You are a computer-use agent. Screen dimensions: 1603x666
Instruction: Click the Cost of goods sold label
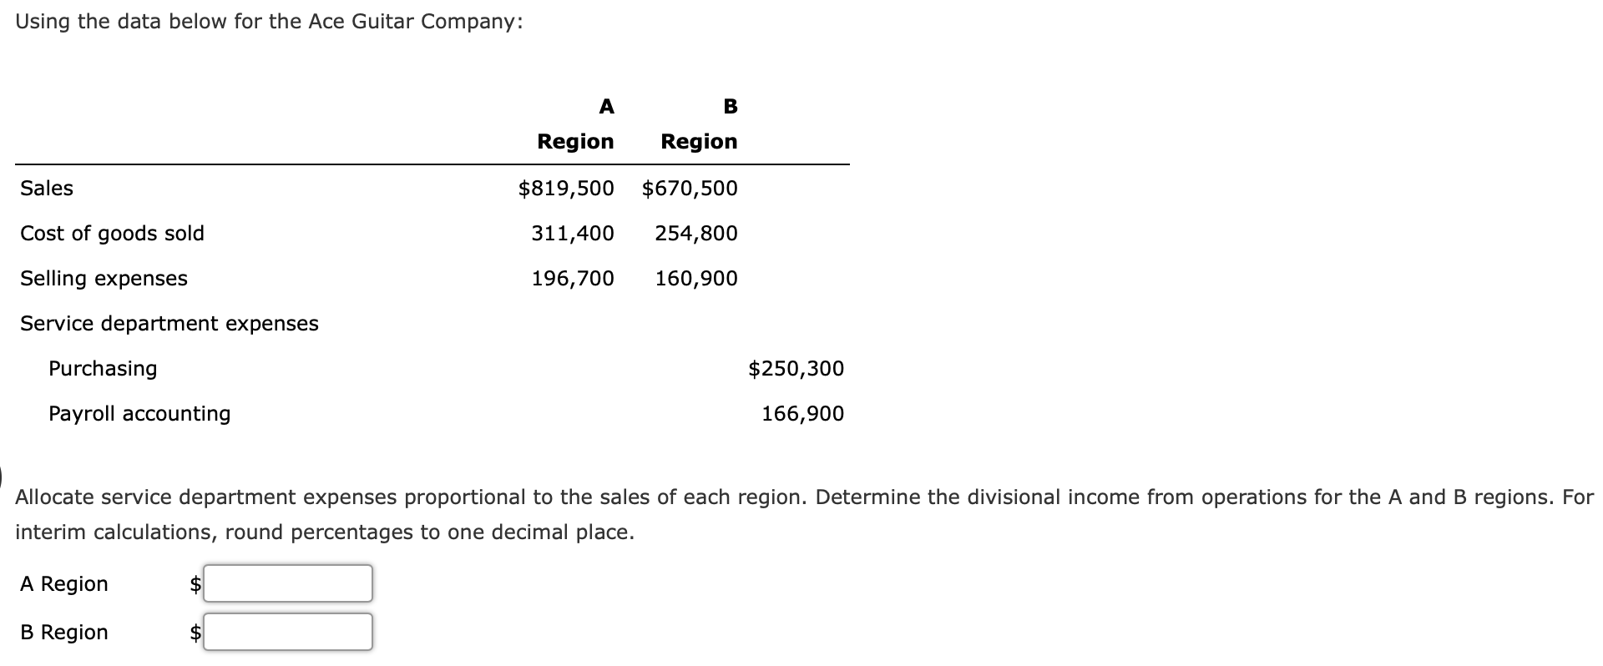(x=112, y=234)
